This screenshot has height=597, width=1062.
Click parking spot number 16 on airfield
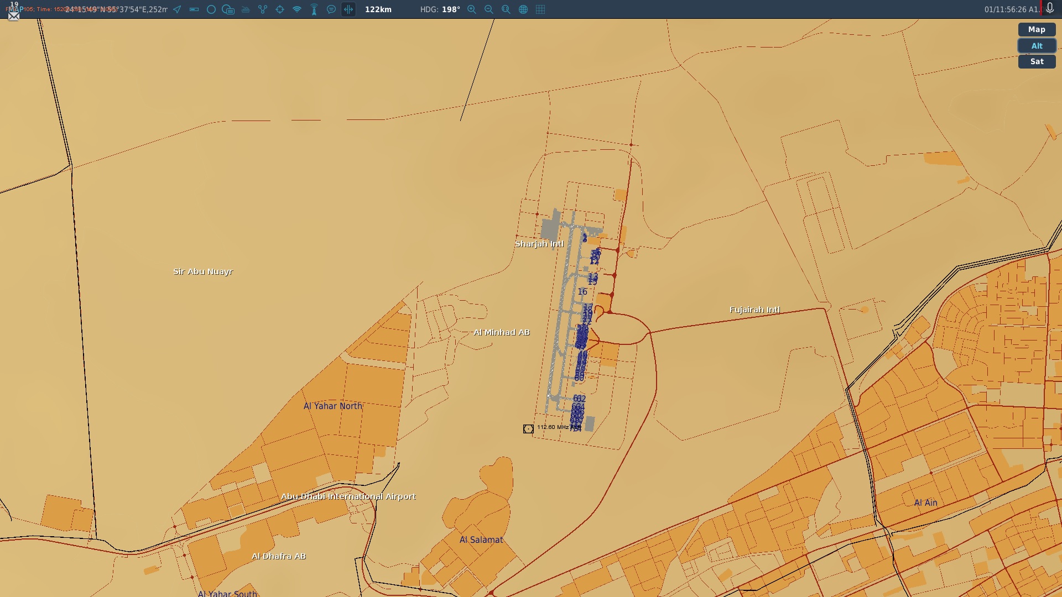click(582, 292)
